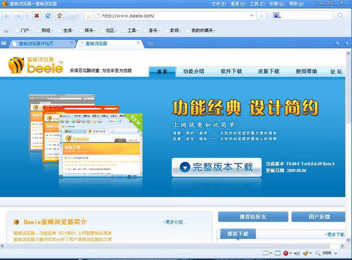
Task: Go back with the back arrow button
Action: (x=7, y=16)
